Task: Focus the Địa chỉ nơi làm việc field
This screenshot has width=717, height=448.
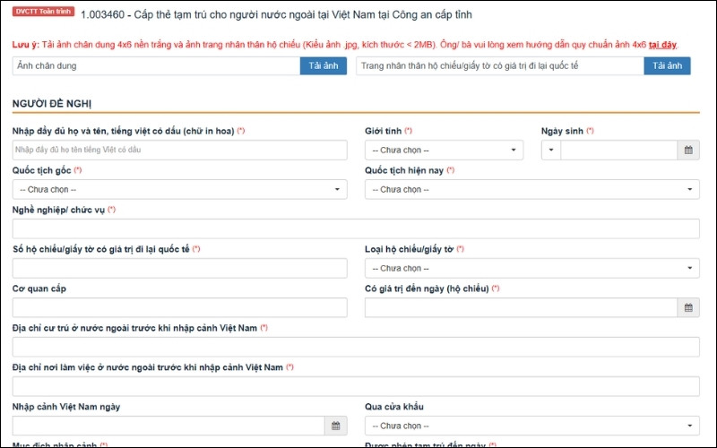Action: [356, 386]
